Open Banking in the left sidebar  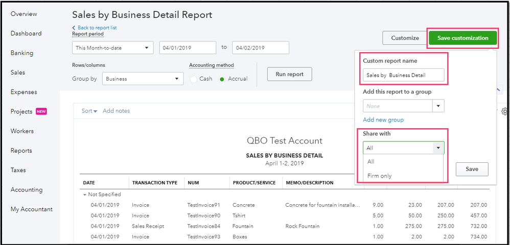[x=21, y=53]
